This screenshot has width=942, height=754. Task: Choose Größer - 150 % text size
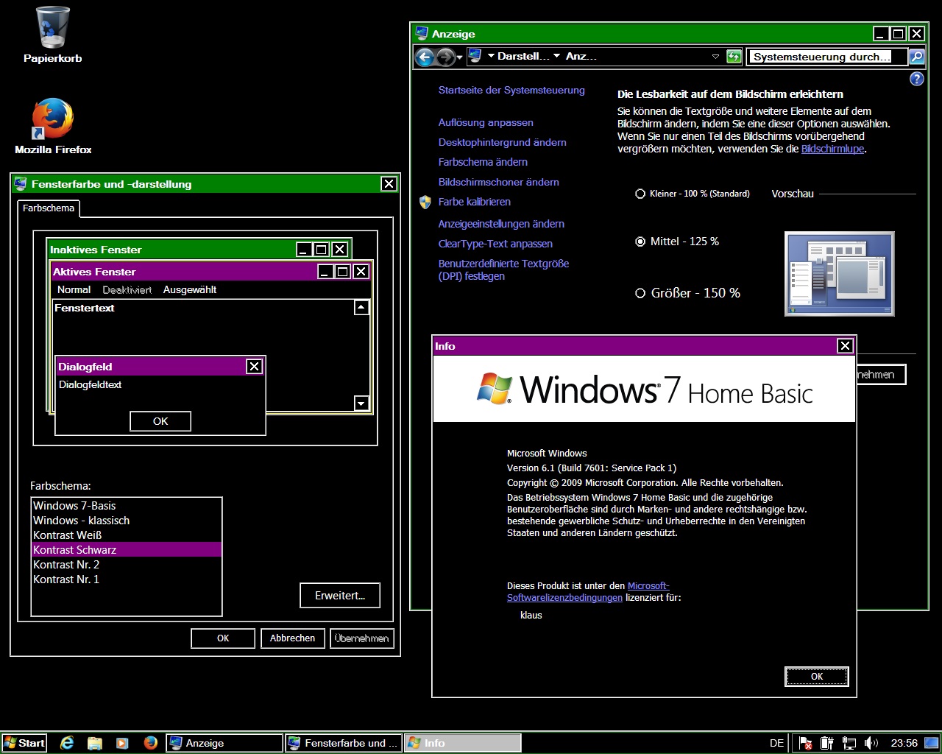pyautogui.click(x=688, y=293)
